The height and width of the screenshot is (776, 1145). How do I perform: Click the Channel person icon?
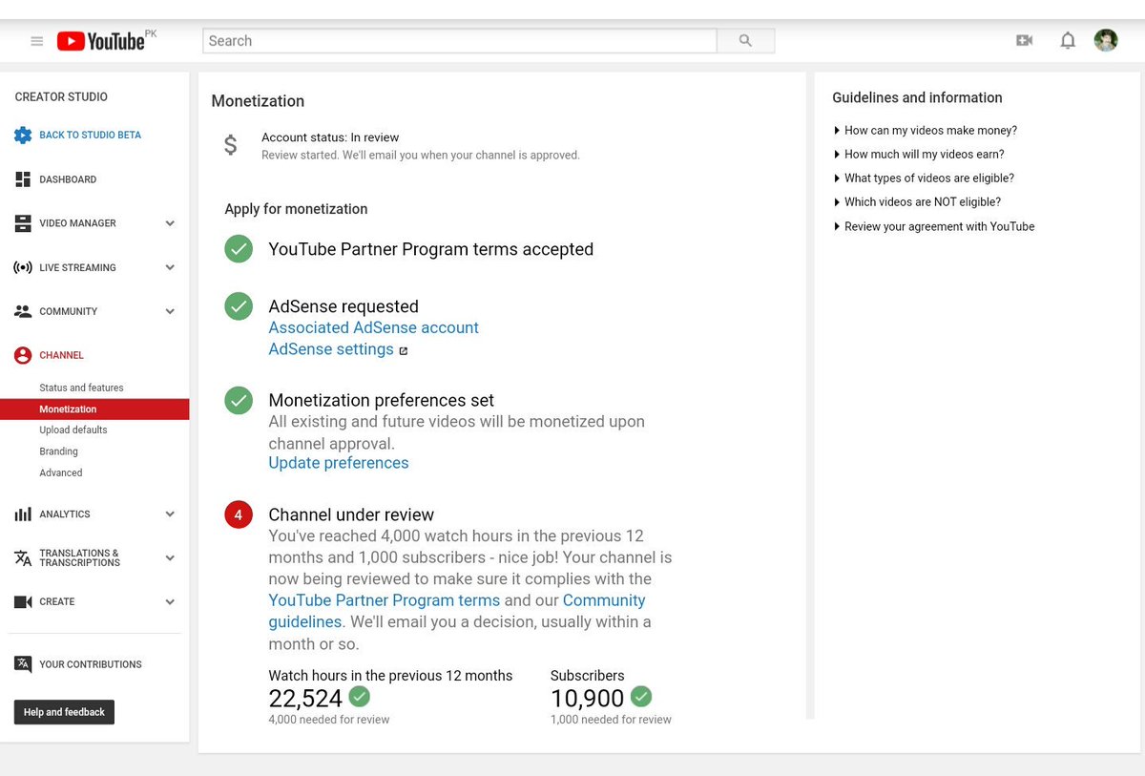click(23, 355)
